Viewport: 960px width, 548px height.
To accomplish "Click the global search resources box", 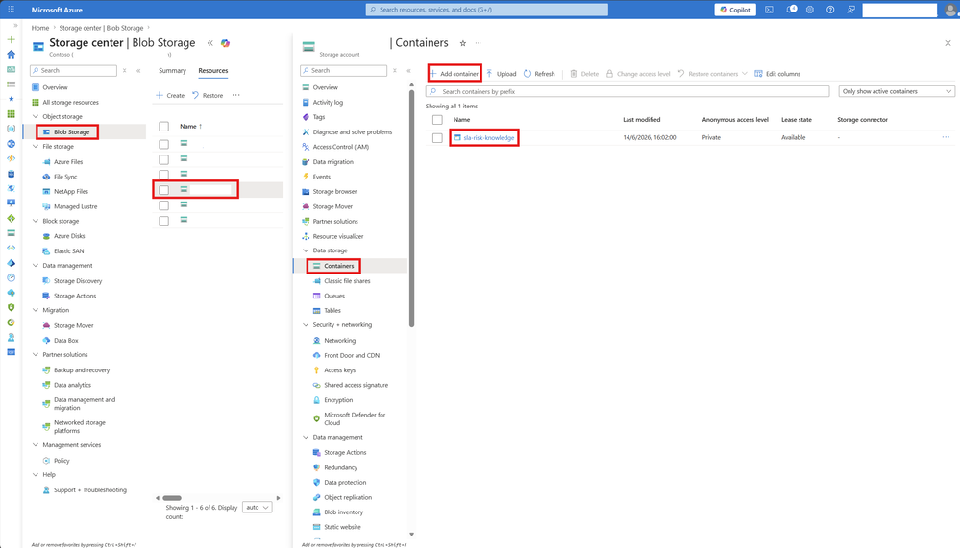I will [487, 10].
